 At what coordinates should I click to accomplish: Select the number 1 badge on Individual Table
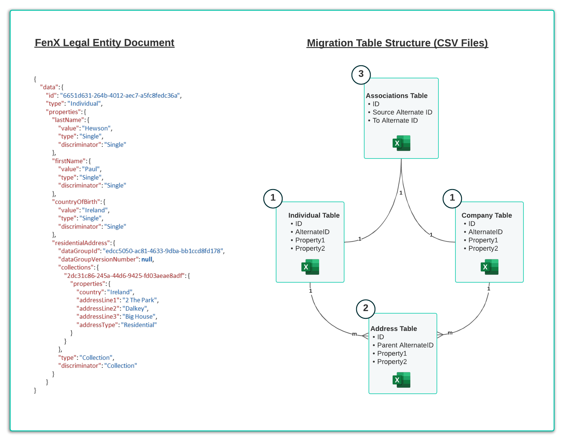[x=273, y=198]
